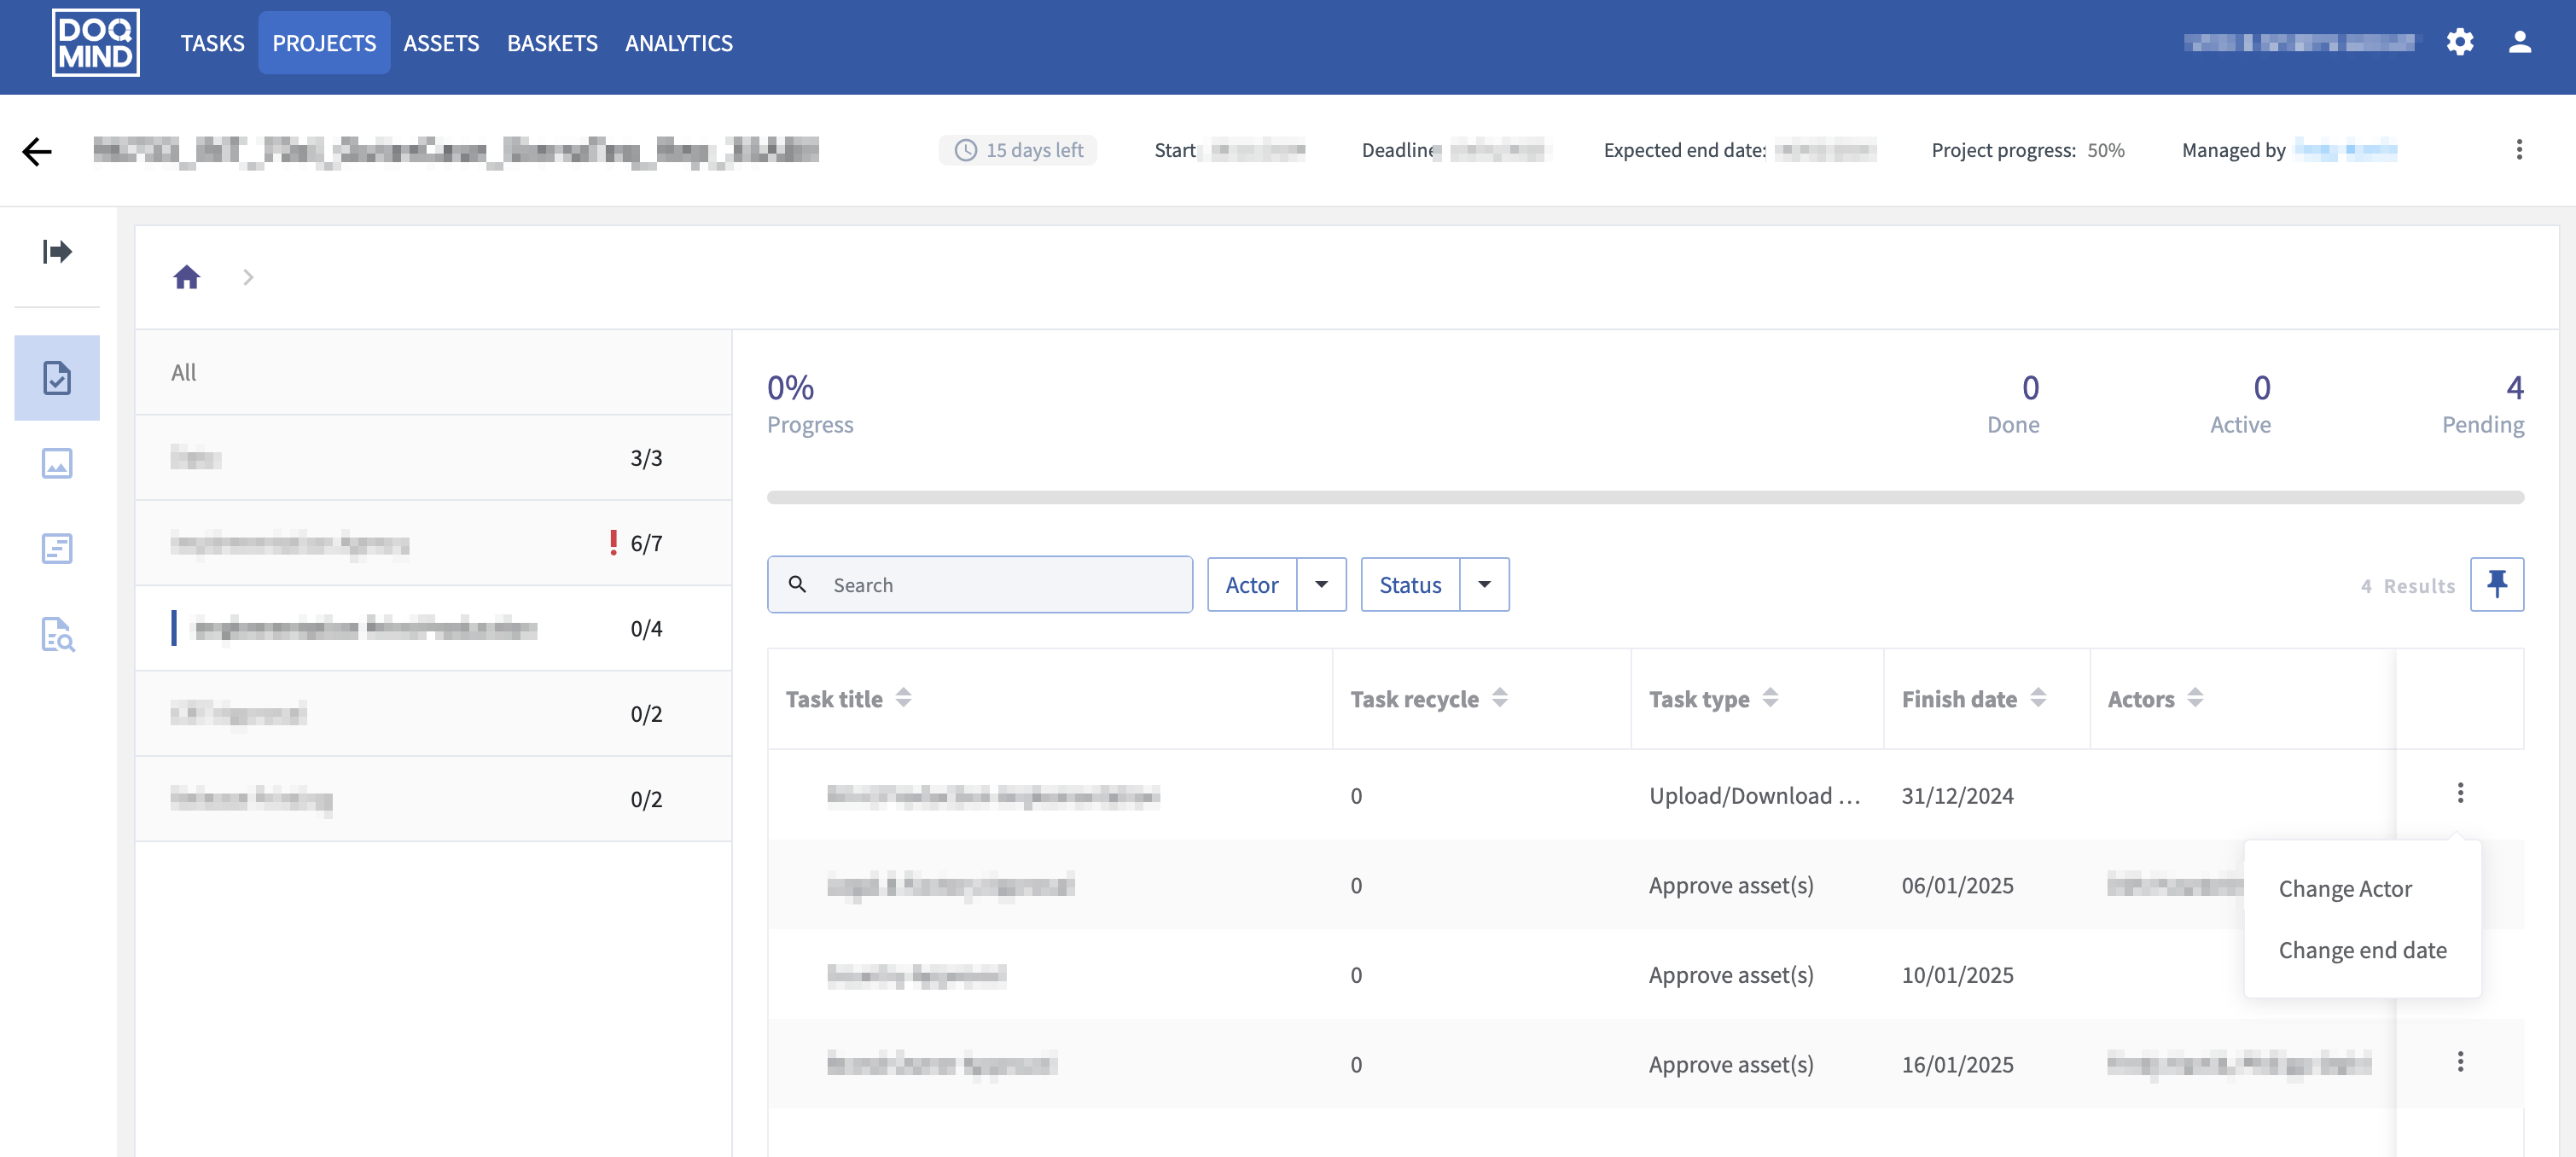Go back with the left arrow

[x=37, y=151]
